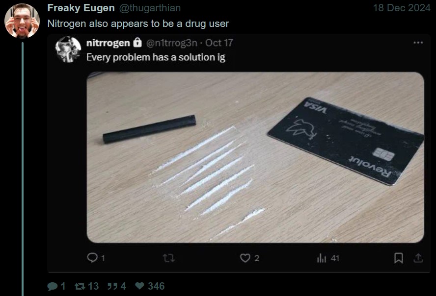Click the 18 Dec 2024 timestamp
The image size is (436, 296).
pos(402,8)
